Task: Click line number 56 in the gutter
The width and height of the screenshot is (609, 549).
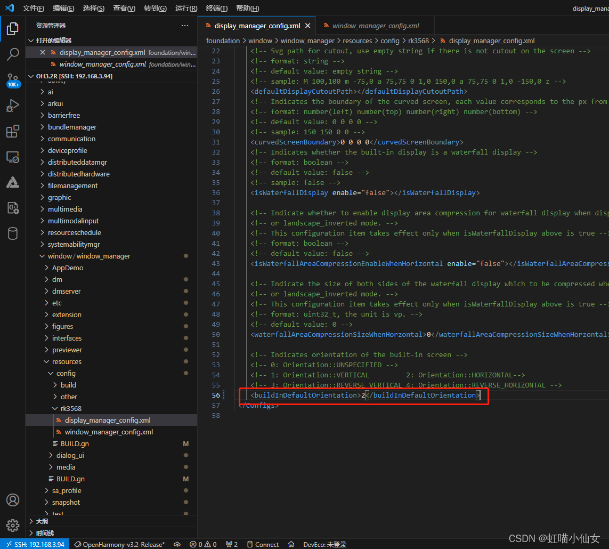Action: (x=216, y=395)
